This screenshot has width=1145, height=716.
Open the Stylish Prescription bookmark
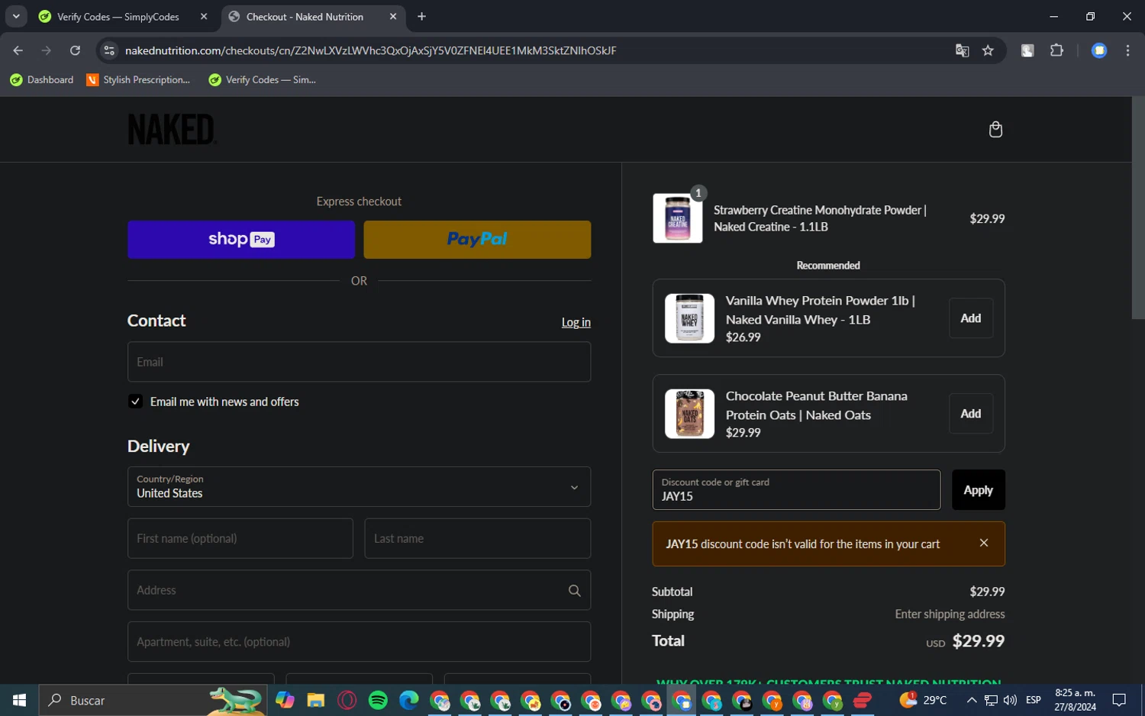click(138, 79)
